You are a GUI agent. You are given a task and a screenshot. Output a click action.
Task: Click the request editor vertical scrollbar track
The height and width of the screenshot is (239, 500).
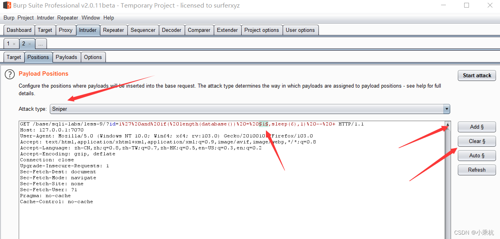(x=447, y=183)
